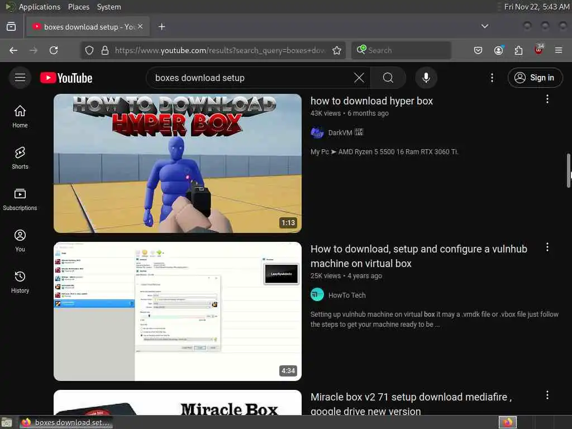Open Home in the sidebar
This screenshot has width=572, height=429.
(20, 116)
